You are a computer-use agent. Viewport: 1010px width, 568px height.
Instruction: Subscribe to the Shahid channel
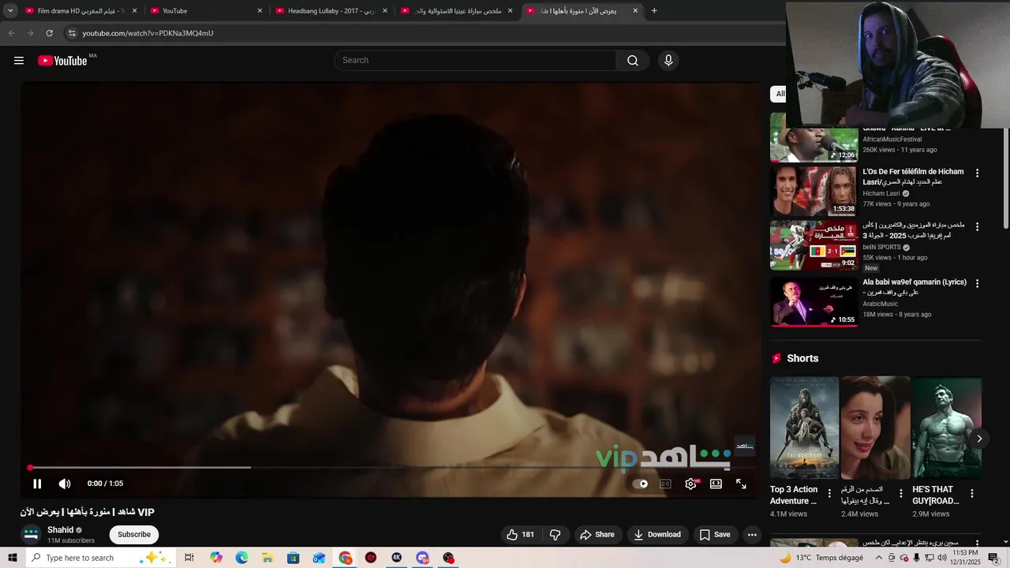(134, 534)
